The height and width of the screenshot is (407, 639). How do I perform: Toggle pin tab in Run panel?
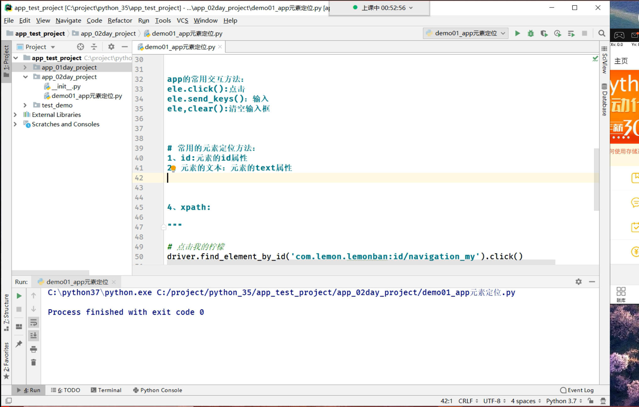coord(19,344)
